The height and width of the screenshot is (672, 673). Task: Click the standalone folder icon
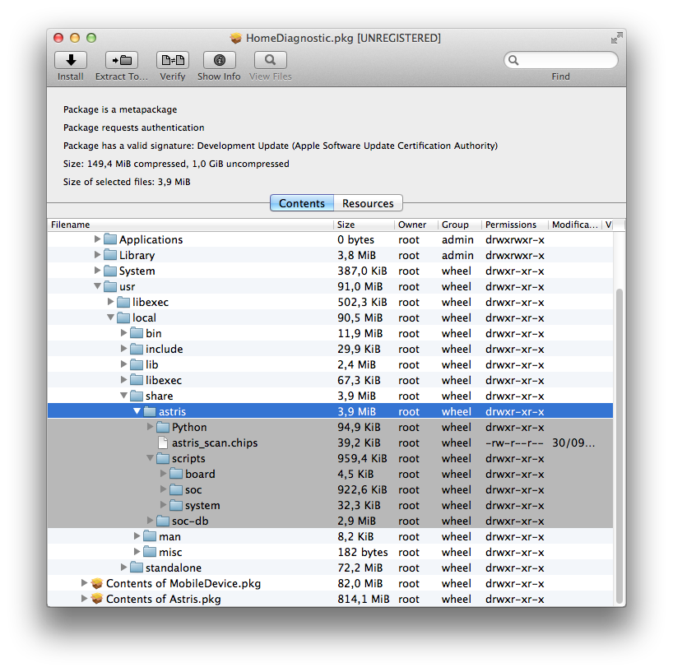click(137, 568)
